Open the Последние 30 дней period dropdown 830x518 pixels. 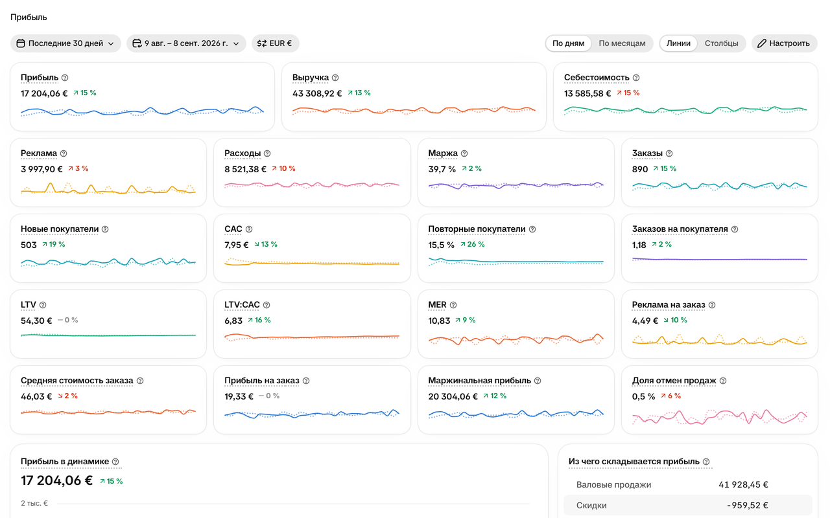point(65,43)
